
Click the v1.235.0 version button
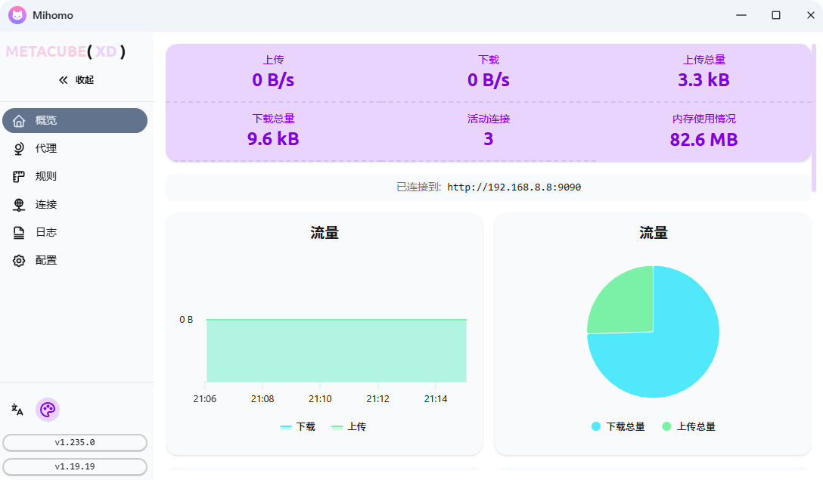click(x=75, y=443)
